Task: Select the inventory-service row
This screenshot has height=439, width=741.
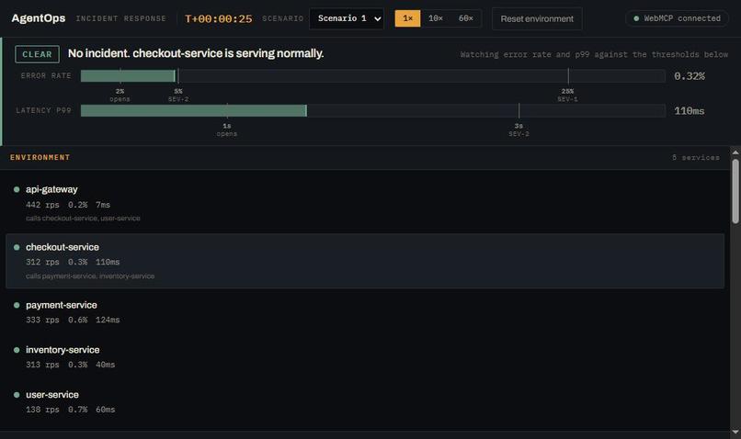Action: pyautogui.click(x=365, y=357)
